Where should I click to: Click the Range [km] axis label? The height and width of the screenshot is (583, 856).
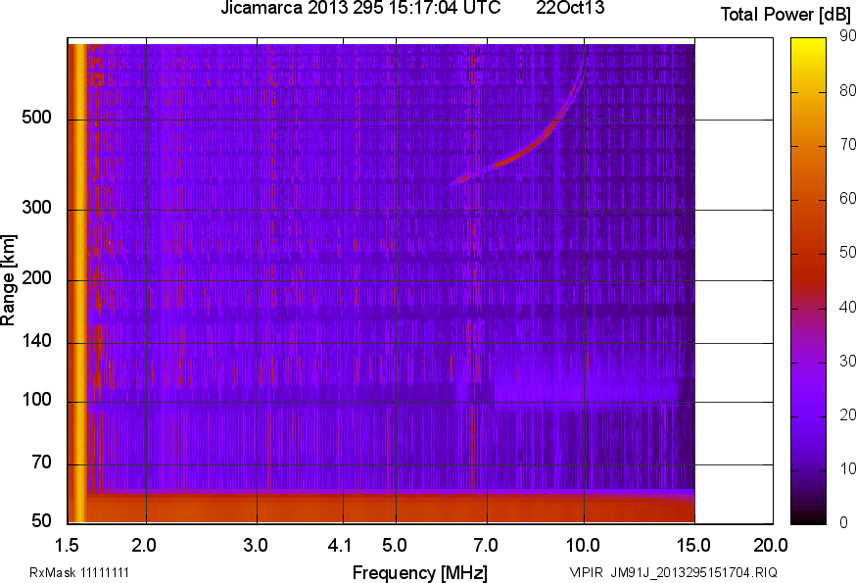pos(8,280)
